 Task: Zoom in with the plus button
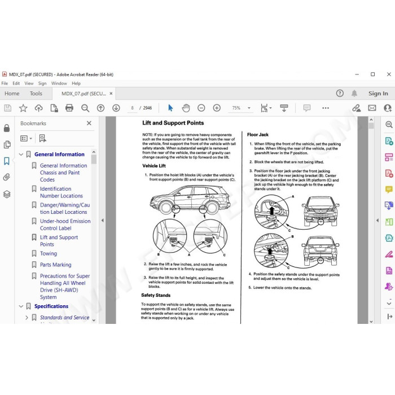(217, 108)
